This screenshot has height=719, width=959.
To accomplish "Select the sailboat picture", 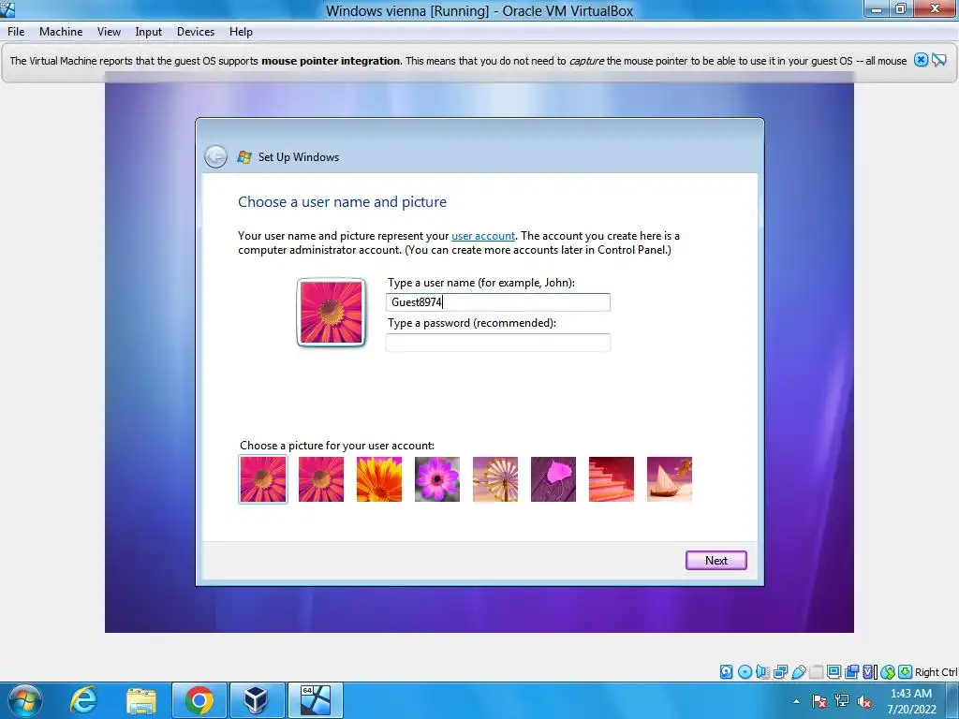I will (x=670, y=479).
